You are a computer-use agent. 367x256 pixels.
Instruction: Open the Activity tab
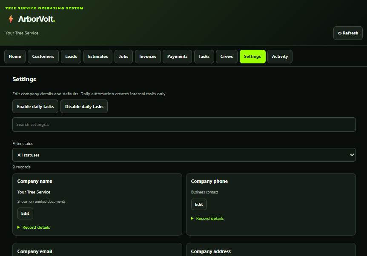coord(280,57)
